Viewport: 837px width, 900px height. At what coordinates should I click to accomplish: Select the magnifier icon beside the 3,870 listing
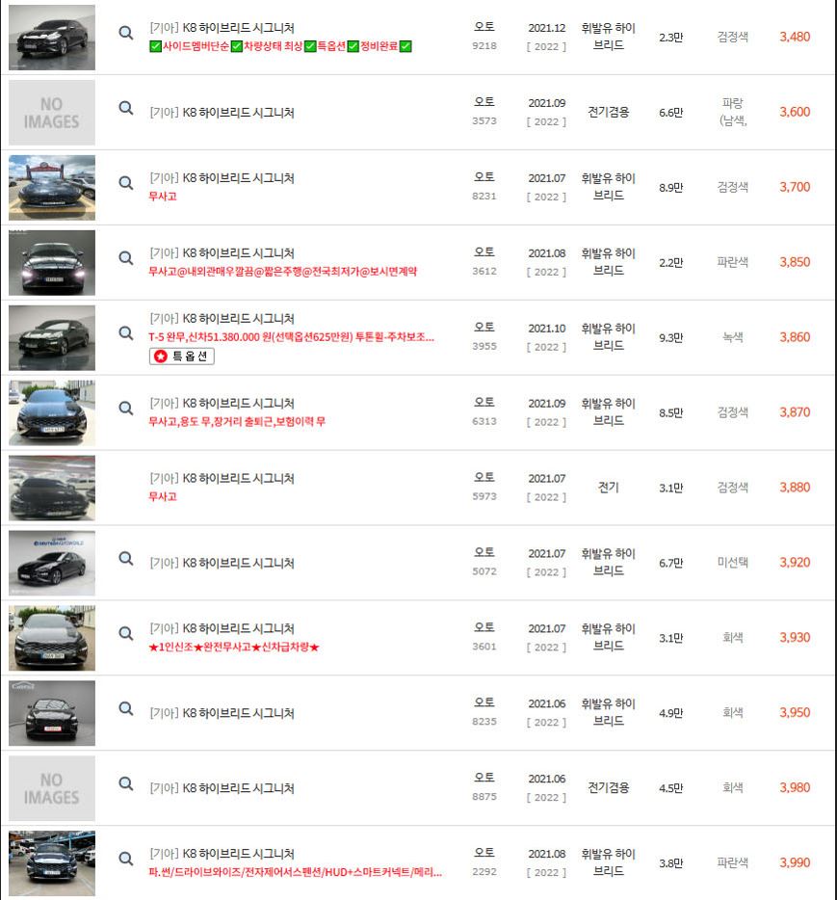click(x=125, y=409)
